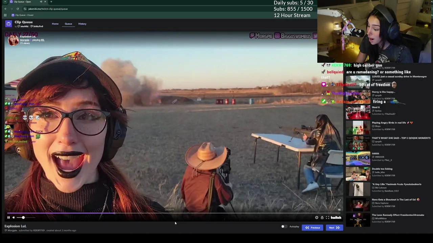The image size is (433, 243).
Task: Mute the clip audio speaker icon
Action: point(14,218)
